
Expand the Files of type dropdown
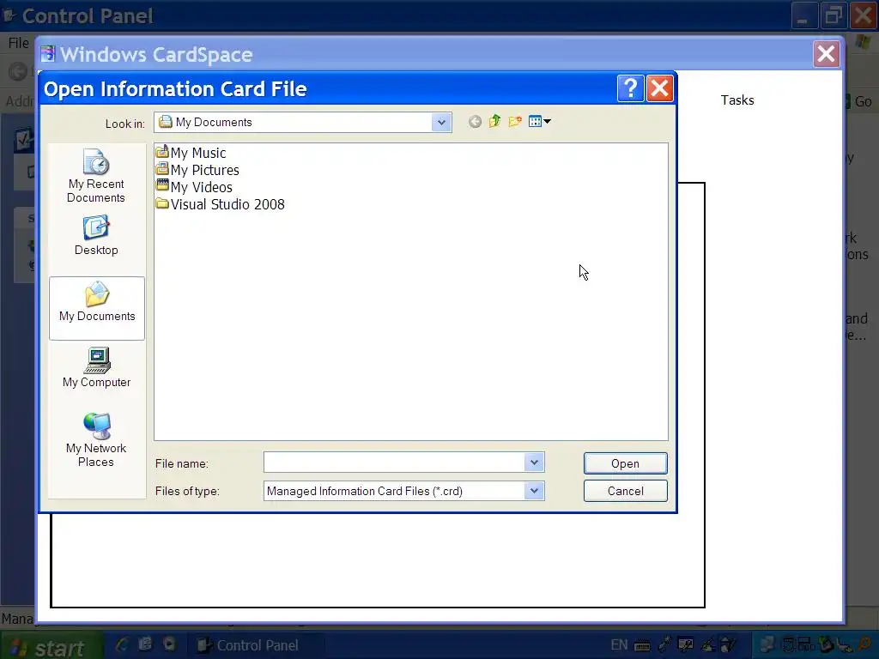click(534, 491)
